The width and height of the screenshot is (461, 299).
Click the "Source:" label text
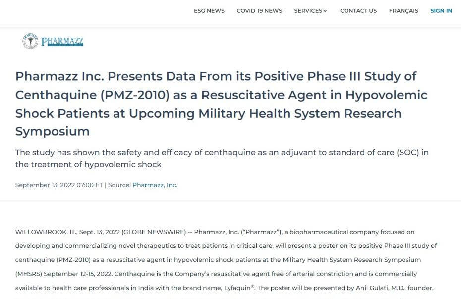tap(119, 185)
